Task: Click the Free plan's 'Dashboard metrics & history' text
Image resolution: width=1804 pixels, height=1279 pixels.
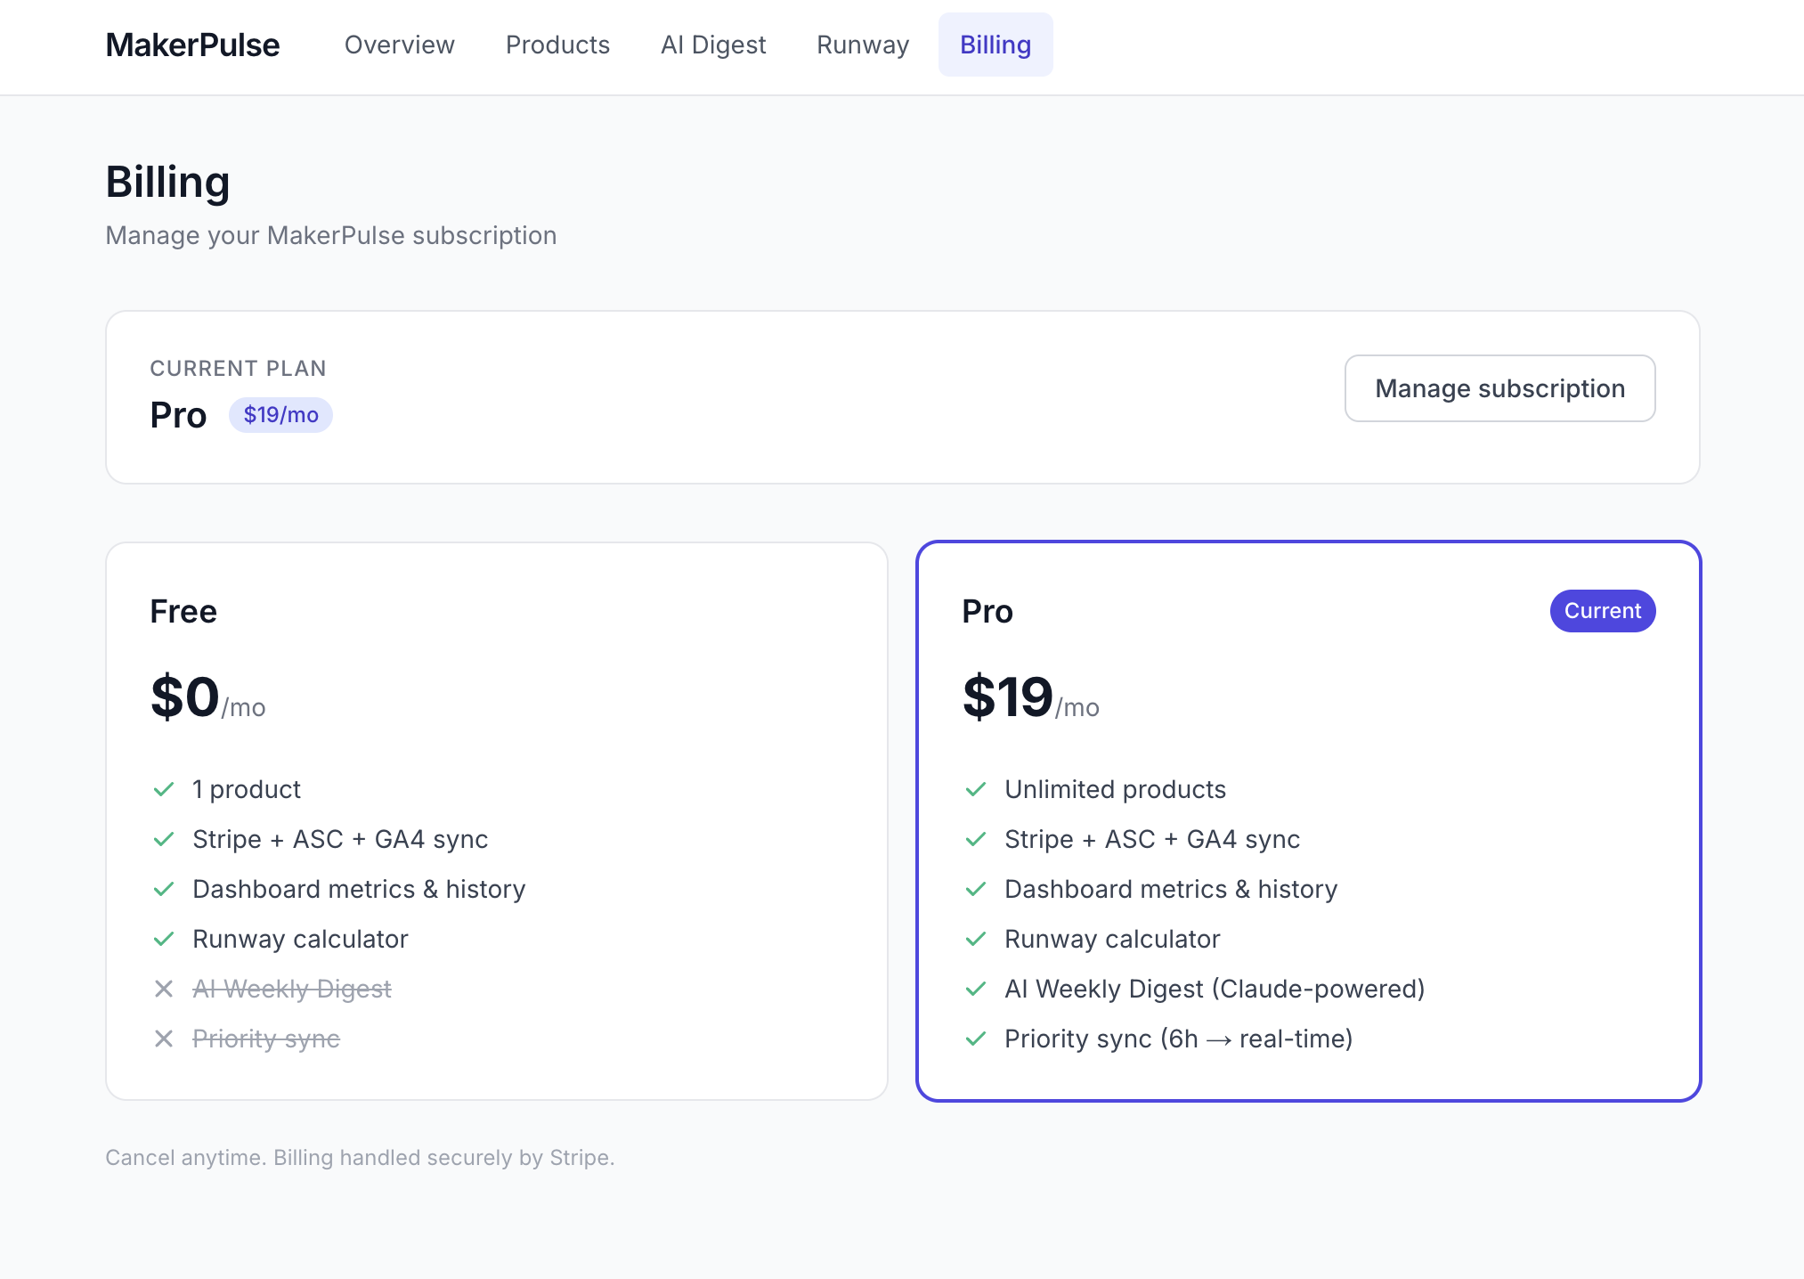Action: [x=359, y=890]
